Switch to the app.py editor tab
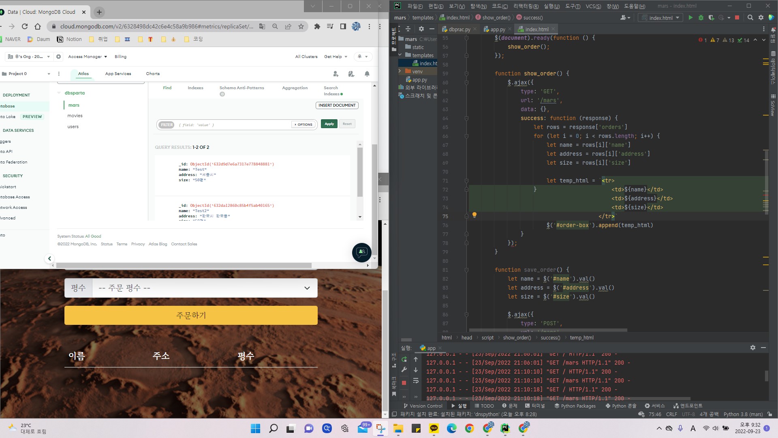Image resolution: width=778 pixels, height=438 pixels. pos(498,29)
